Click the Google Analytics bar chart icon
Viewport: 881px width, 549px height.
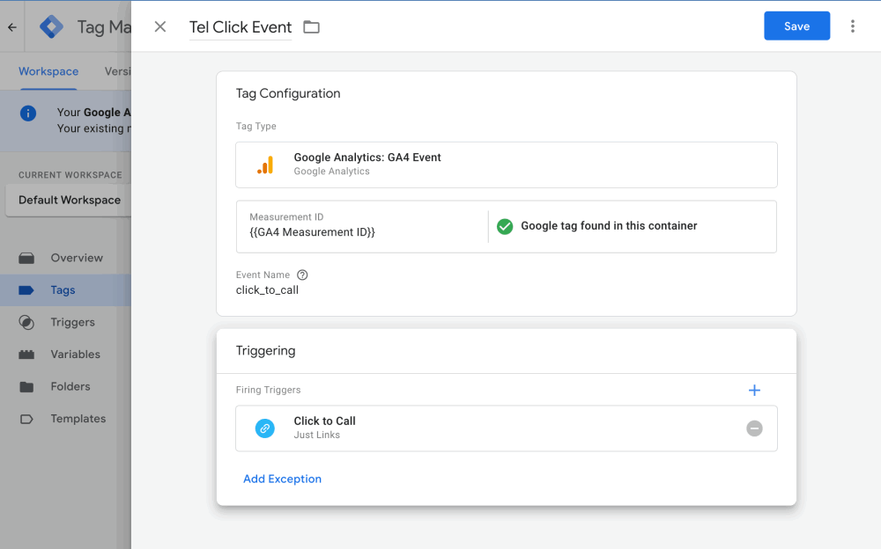(265, 165)
